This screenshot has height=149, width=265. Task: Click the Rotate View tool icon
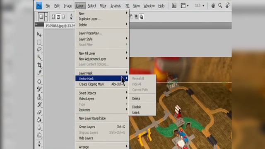point(227,5)
